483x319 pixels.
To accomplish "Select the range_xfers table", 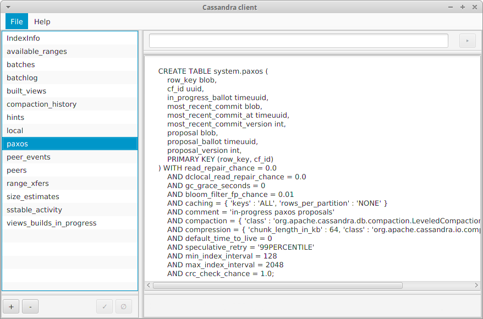I will tap(70, 184).
